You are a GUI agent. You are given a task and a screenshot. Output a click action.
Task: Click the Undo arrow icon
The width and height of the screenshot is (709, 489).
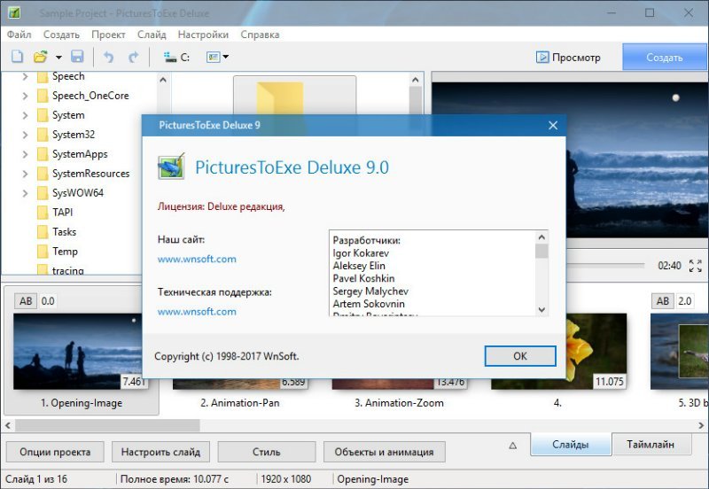tap(108, 57)
